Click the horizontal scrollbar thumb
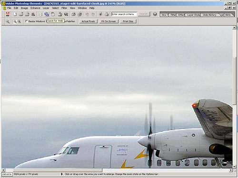The height and width of the screenshot is (178, 238). [58, 170]
